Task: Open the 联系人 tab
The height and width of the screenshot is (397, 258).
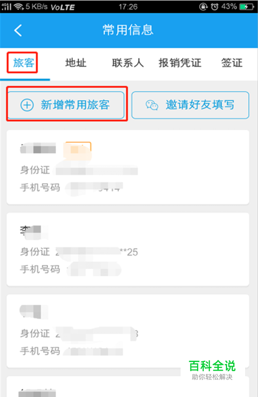Action: [x=128, y=62]
